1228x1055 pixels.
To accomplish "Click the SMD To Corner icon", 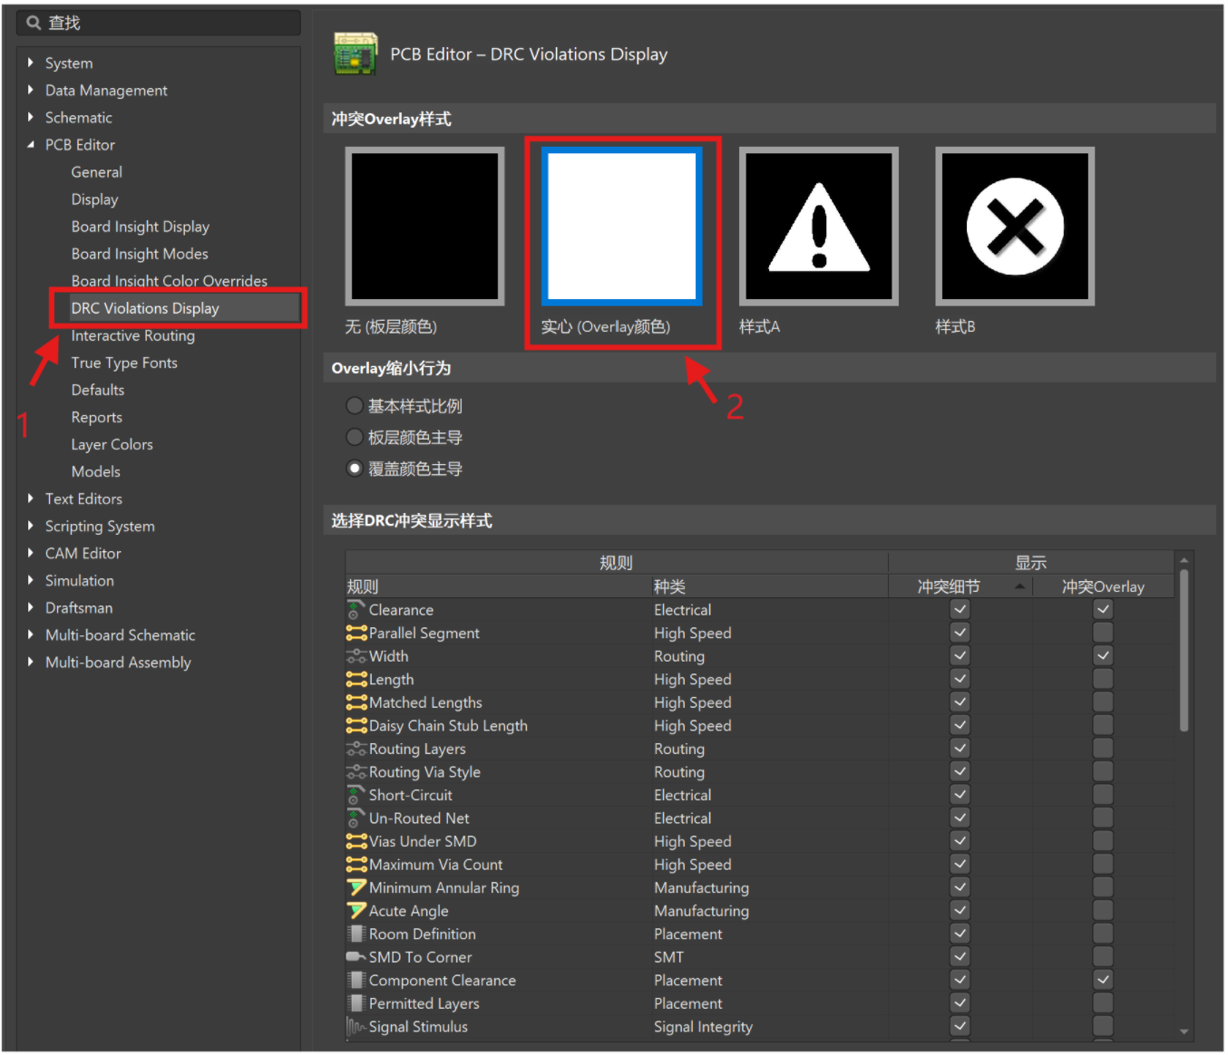I will click(356, 957).
